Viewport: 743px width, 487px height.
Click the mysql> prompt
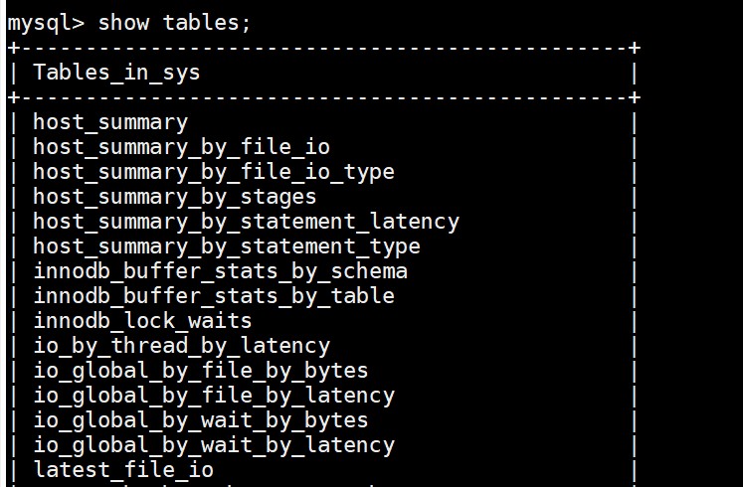(46, 24)
